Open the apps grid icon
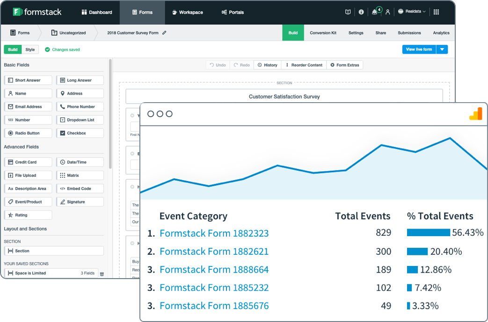The height and width of the screenshot is (322, 488). click(x=437, y=12)
